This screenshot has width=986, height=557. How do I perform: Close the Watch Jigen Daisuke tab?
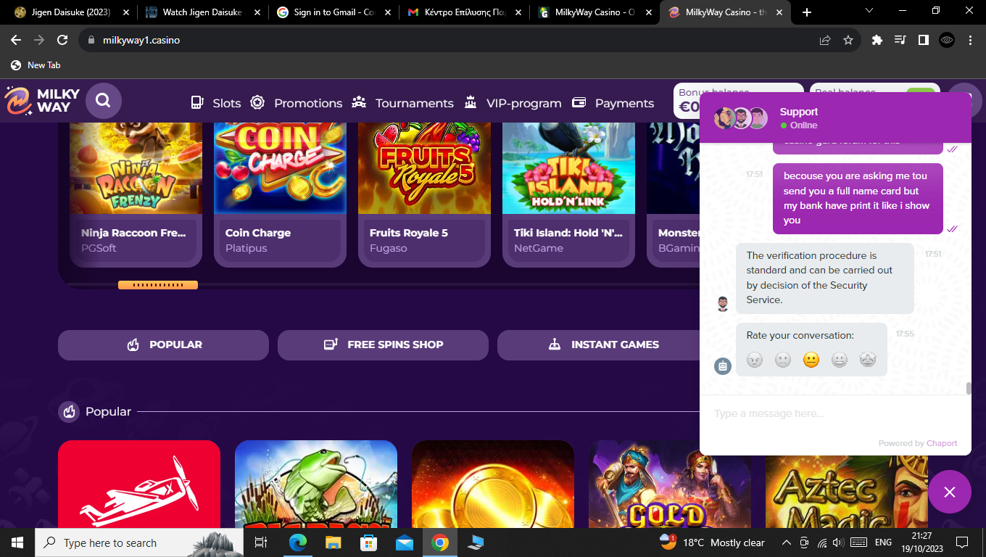(x=257, y=12)
